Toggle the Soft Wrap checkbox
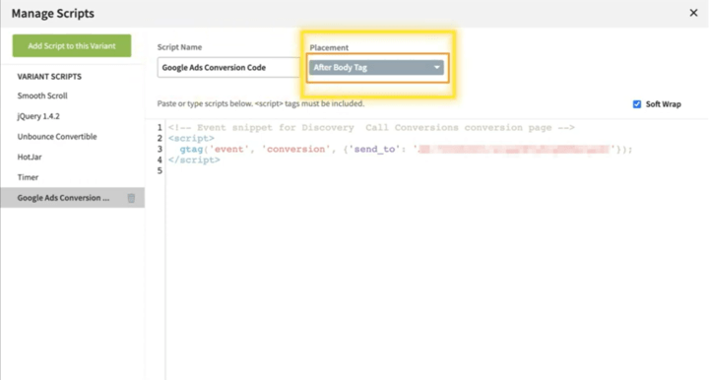This screenshot has width=709, height=380. point(637,104)
